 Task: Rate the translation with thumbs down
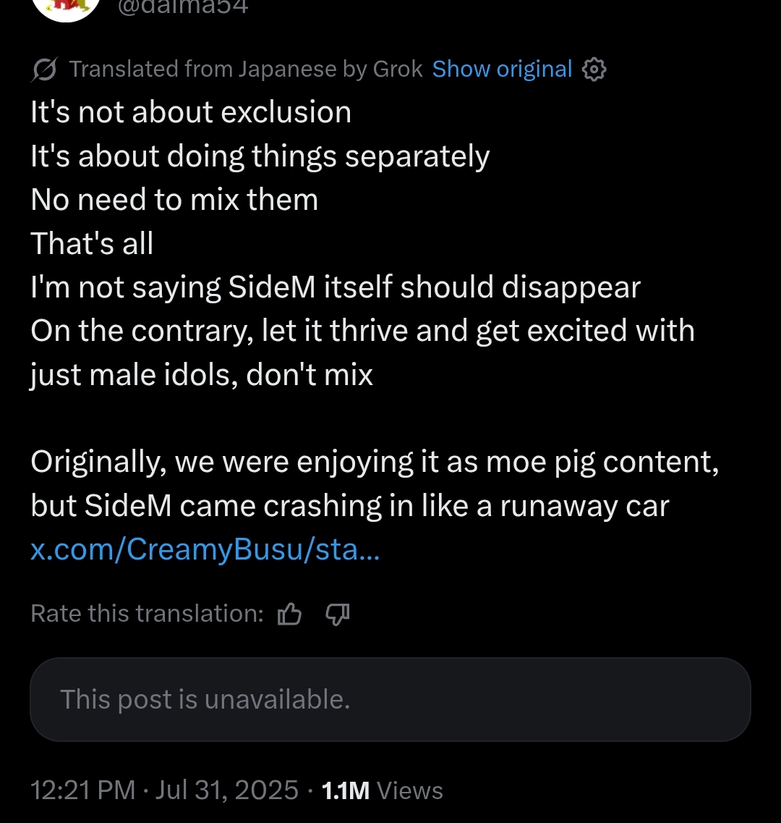tap(337, 614)
